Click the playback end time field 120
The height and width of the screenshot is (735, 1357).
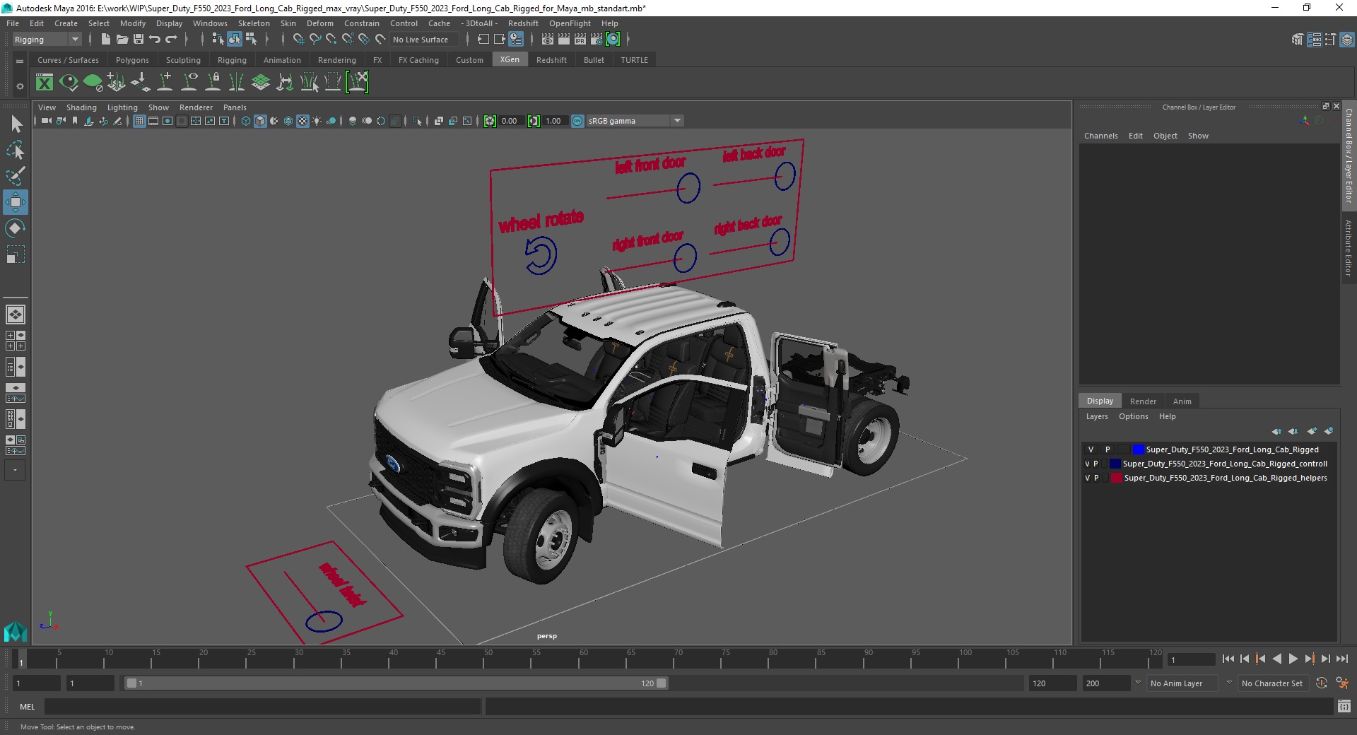[1052, 683]
